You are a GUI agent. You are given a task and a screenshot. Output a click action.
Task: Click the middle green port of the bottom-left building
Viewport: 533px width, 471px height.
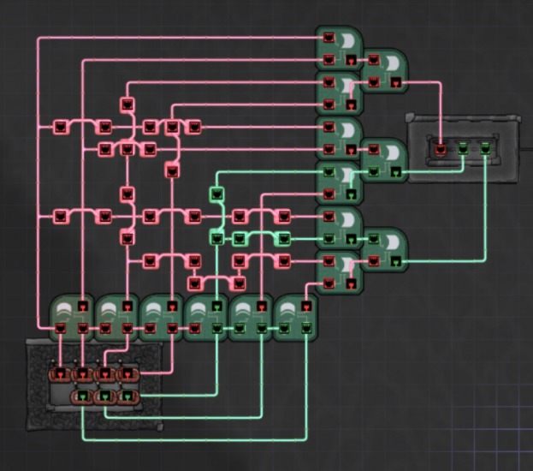105,396
